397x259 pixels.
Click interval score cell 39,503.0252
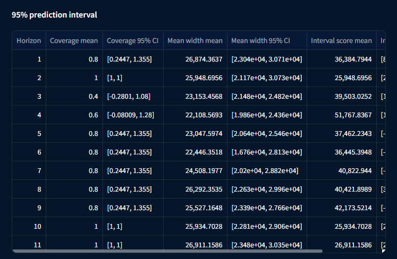click(x=342, y=97)
